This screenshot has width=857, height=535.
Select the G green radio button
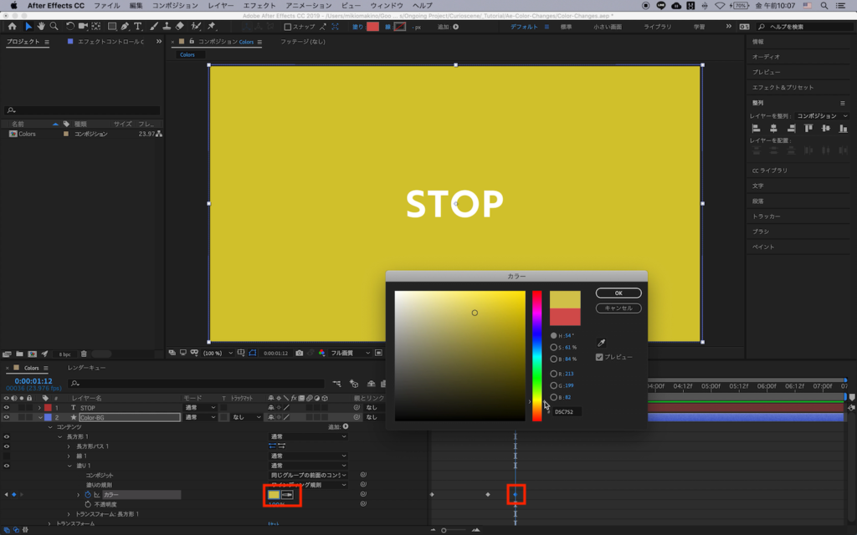coord(554,385)
